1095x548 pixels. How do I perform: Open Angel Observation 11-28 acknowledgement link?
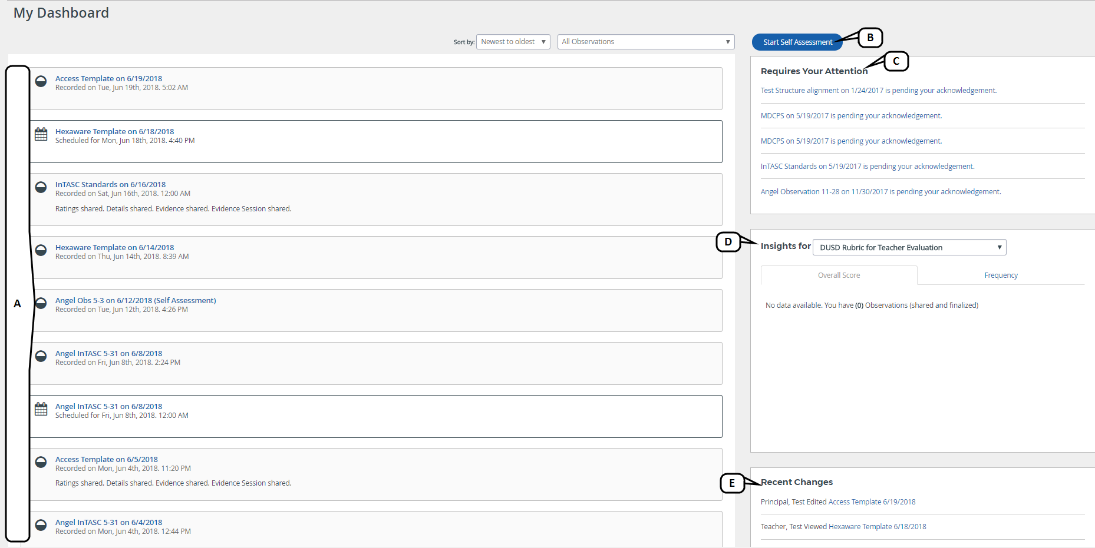[x=880, y=192]
